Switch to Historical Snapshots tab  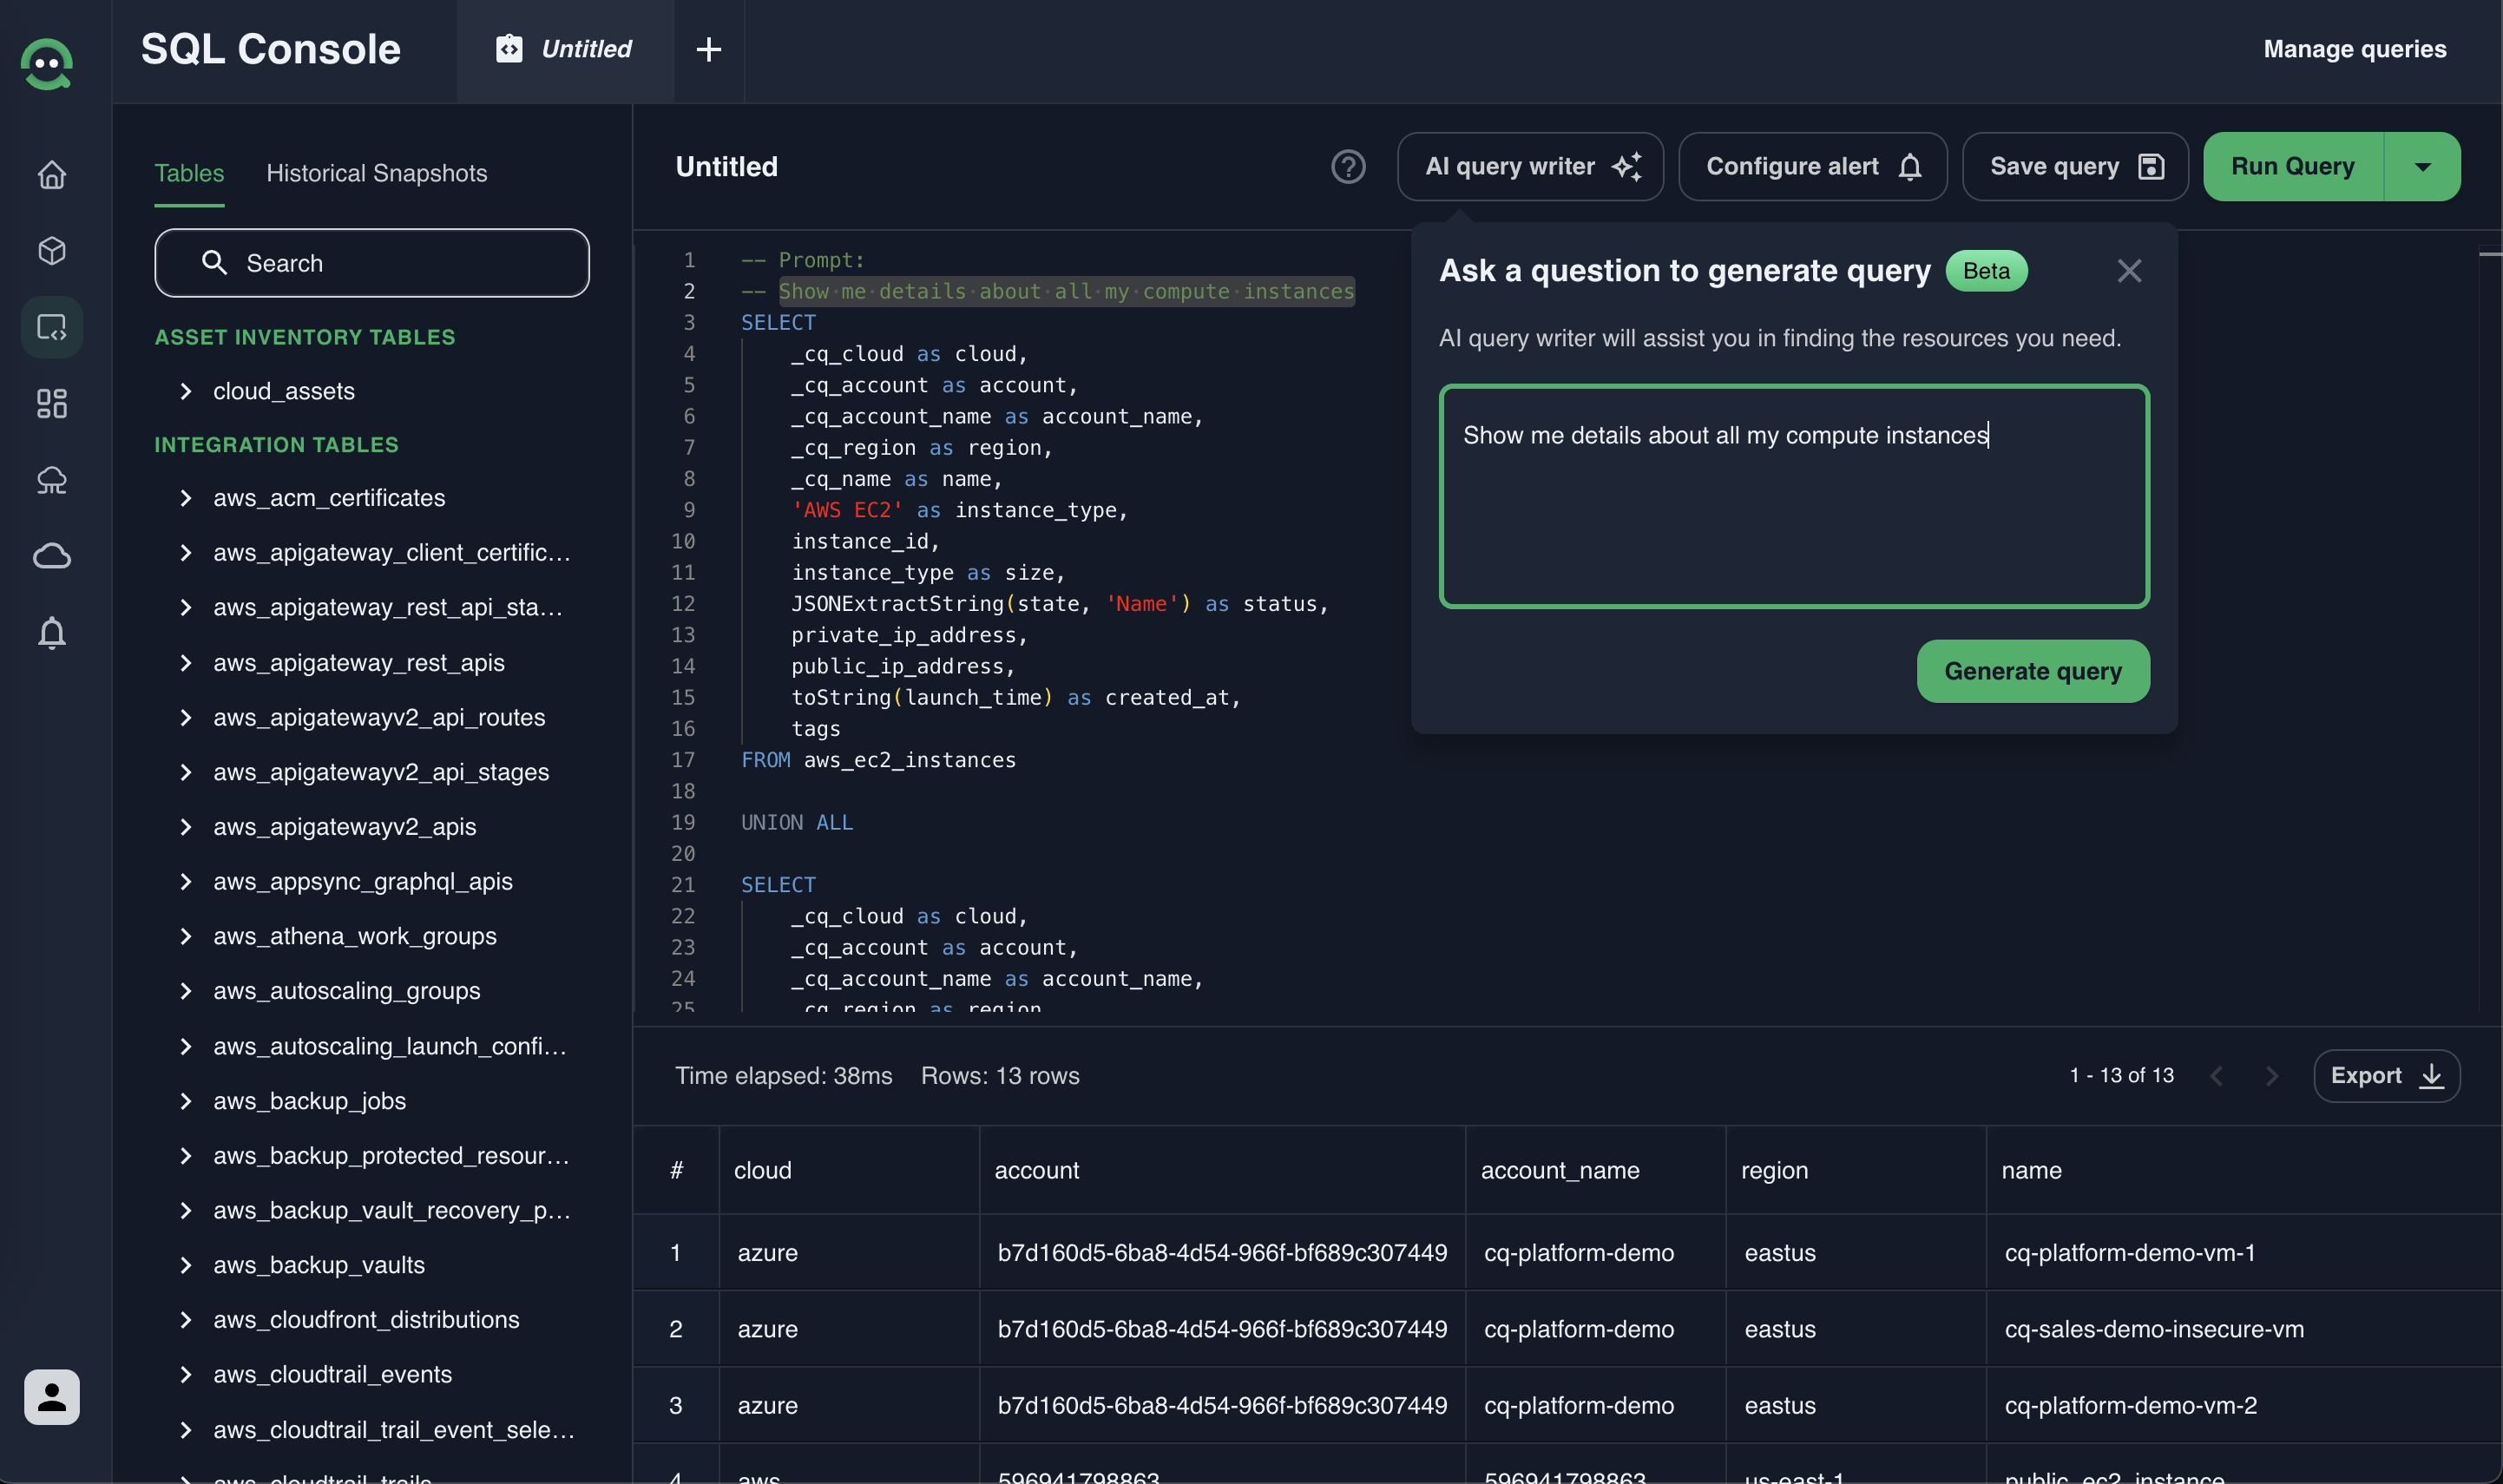[x=376, y=173]
